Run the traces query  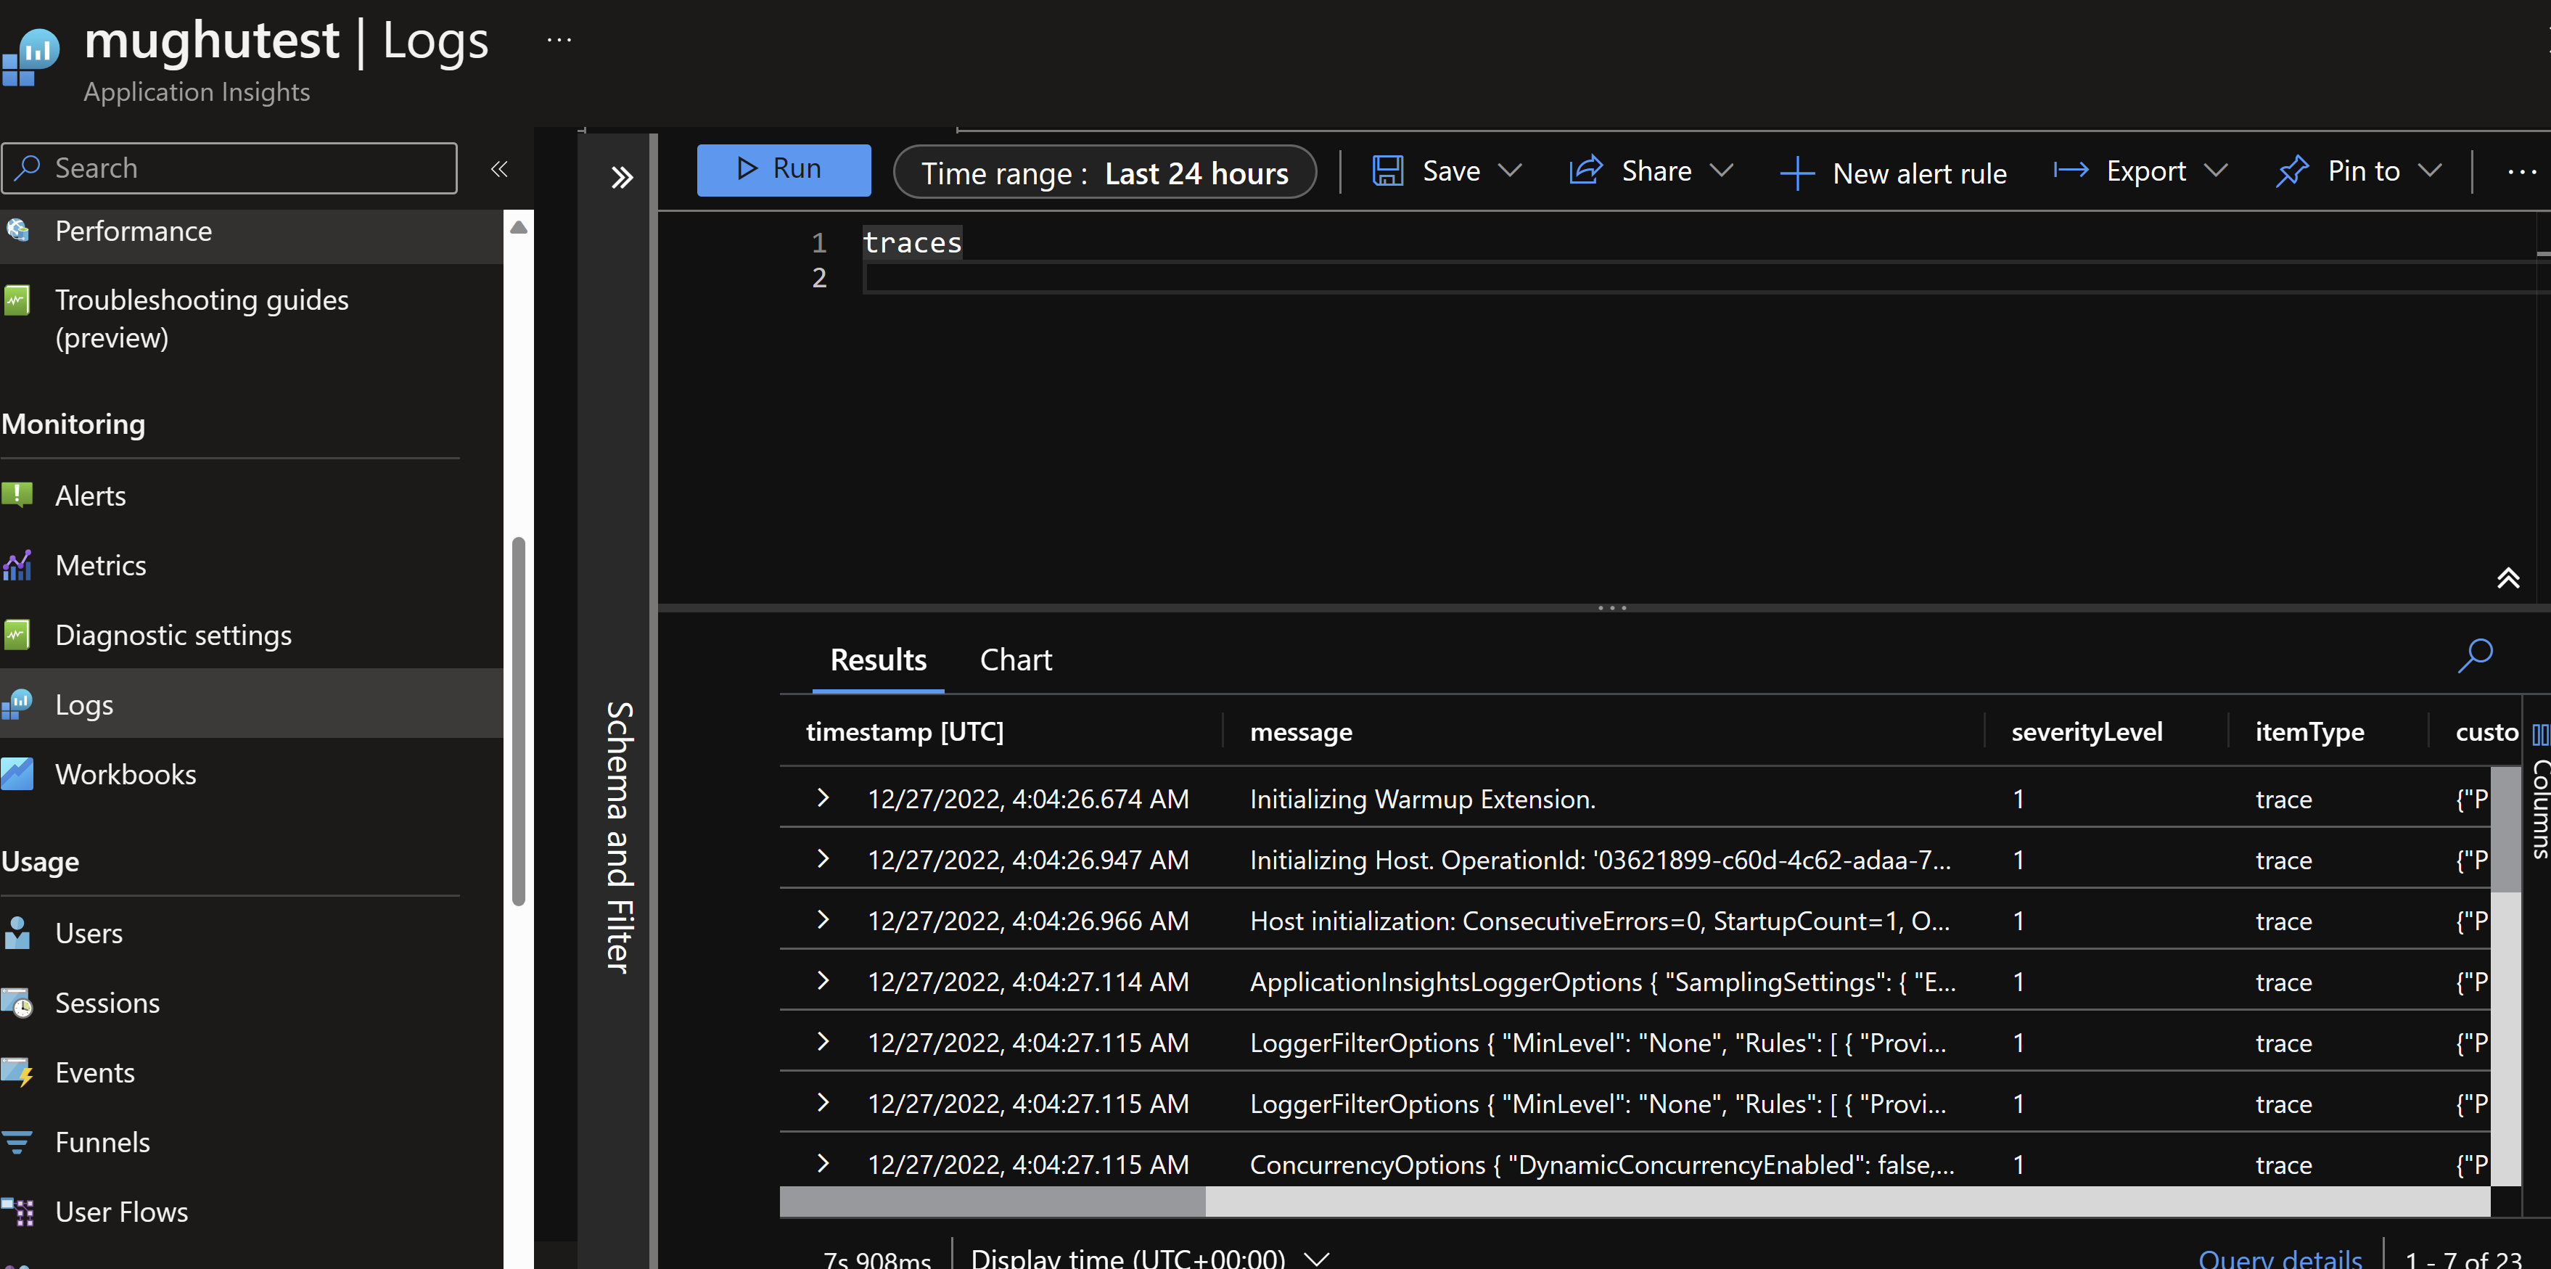[784, 169]
